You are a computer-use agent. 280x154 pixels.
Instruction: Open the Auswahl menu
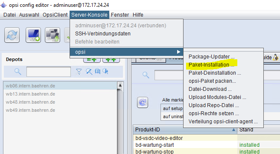[29, 15]
